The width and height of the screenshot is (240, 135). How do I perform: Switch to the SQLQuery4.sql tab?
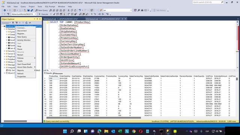tap(61, 19)
